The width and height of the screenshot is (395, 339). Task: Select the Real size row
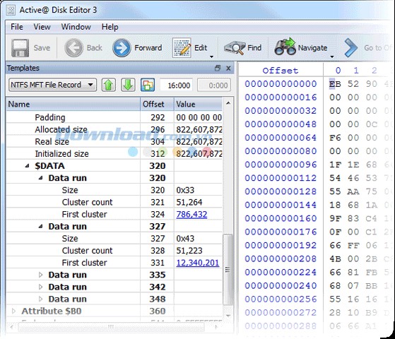coord(114,141)
